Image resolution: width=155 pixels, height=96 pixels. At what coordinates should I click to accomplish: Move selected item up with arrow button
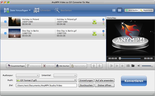pos(94,66)
